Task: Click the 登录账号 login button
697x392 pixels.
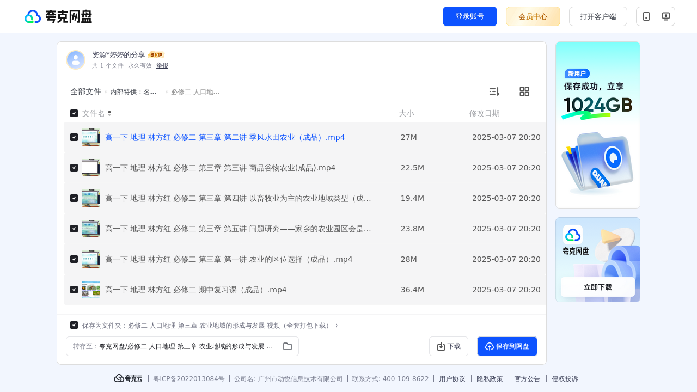Action: (470, 16)
